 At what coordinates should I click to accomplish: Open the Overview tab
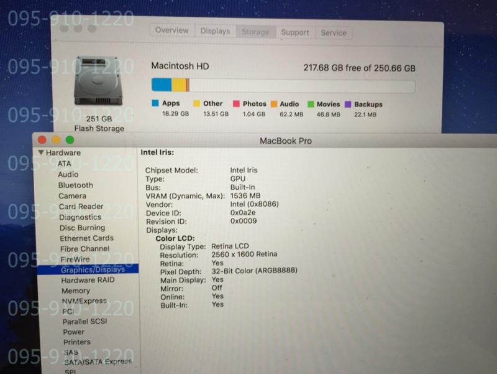172,30
